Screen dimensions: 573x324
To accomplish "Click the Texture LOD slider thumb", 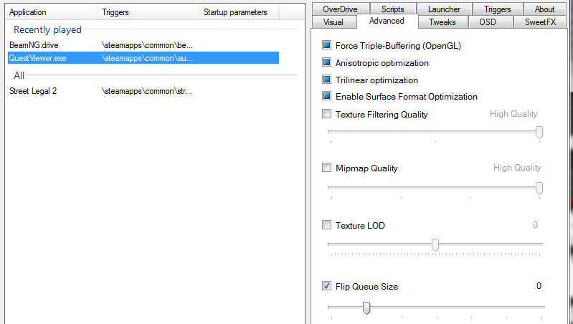I will click(435, 245).
